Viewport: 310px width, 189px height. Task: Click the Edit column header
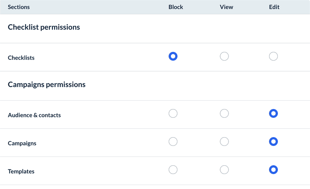point(274,7)
